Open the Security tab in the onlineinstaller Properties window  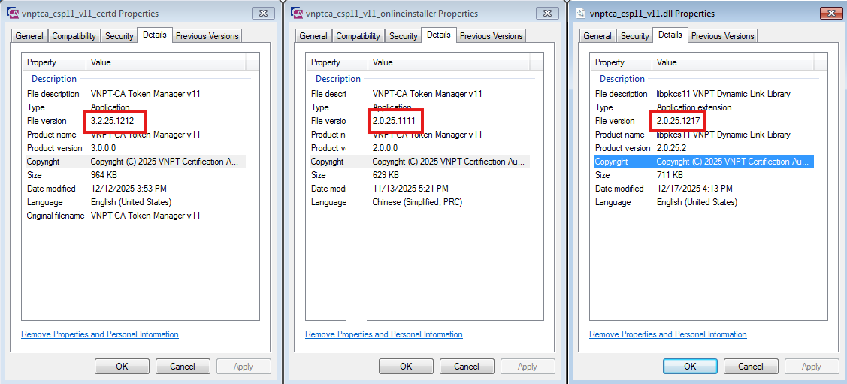tap(403, 35)
